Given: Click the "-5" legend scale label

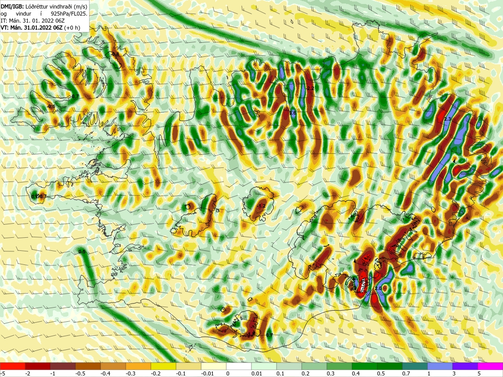Looking at the screenshot, I should (x=3, y=373).
